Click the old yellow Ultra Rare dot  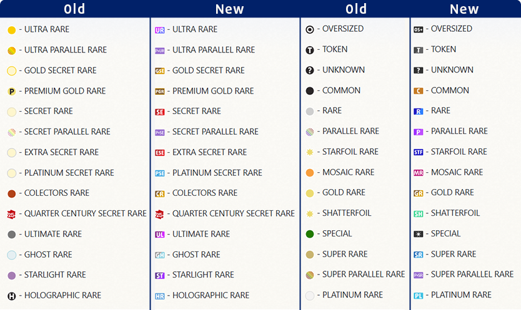(12, 30)
